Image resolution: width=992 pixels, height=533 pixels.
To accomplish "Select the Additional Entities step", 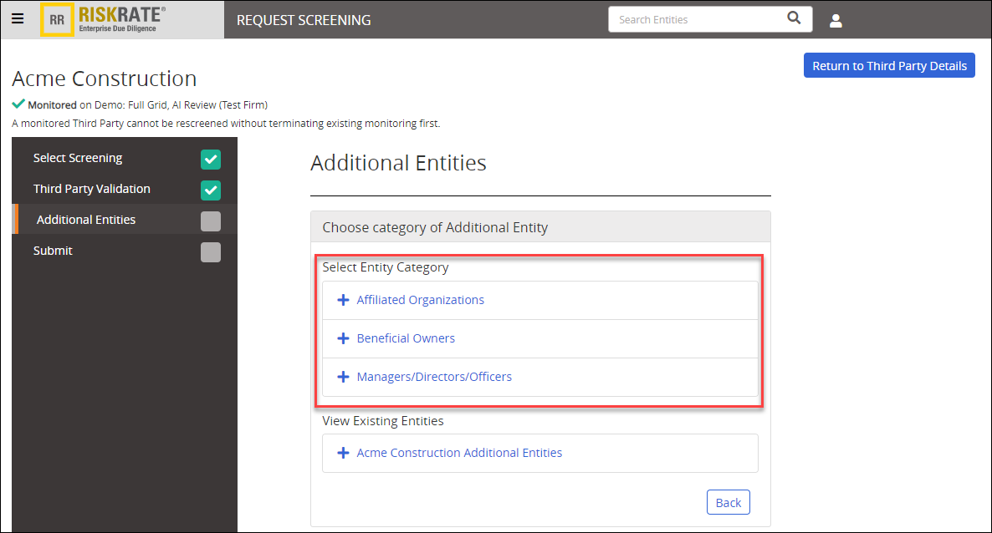I will (85, 219).
